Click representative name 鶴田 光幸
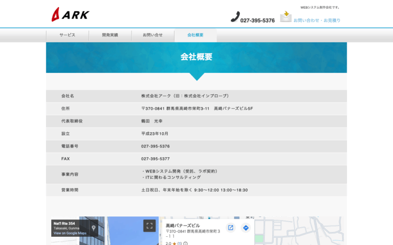The height and width of the screenshot is (245, 393). tap(151, 121)
